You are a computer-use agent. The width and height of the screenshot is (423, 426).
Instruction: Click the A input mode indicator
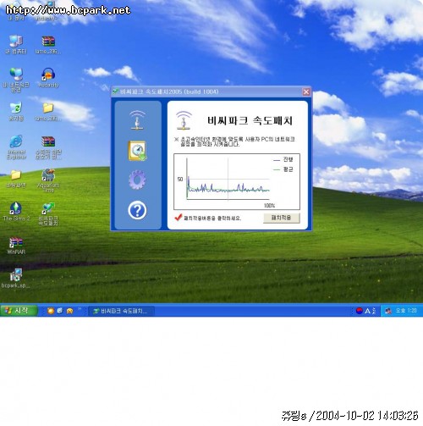pyautogui.click(x=367, y=311)
